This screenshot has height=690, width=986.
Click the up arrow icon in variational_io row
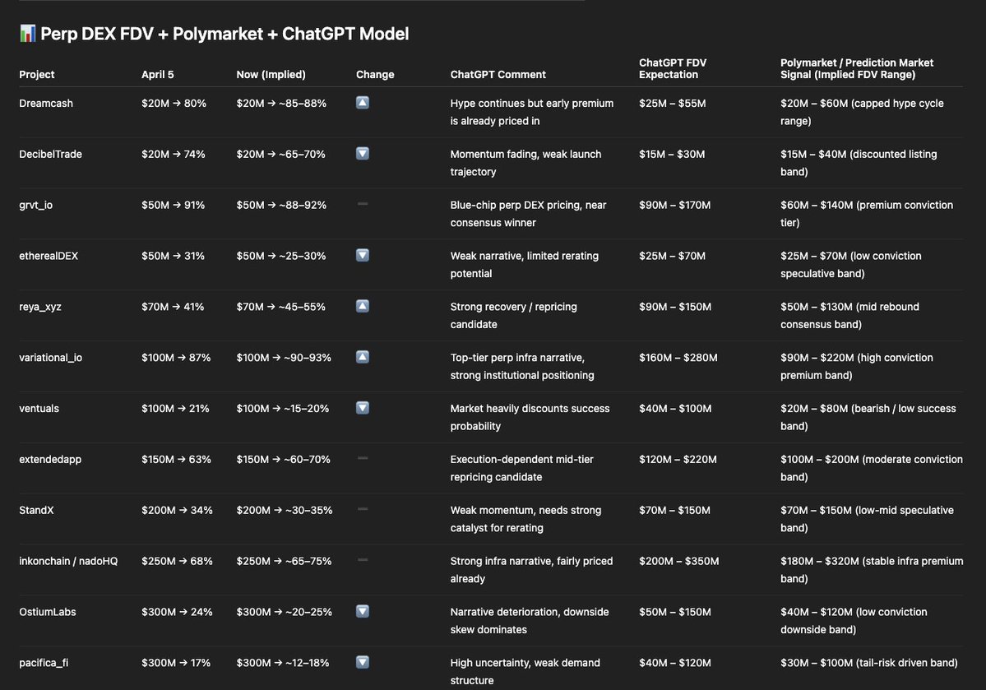[x=363, y=357]
